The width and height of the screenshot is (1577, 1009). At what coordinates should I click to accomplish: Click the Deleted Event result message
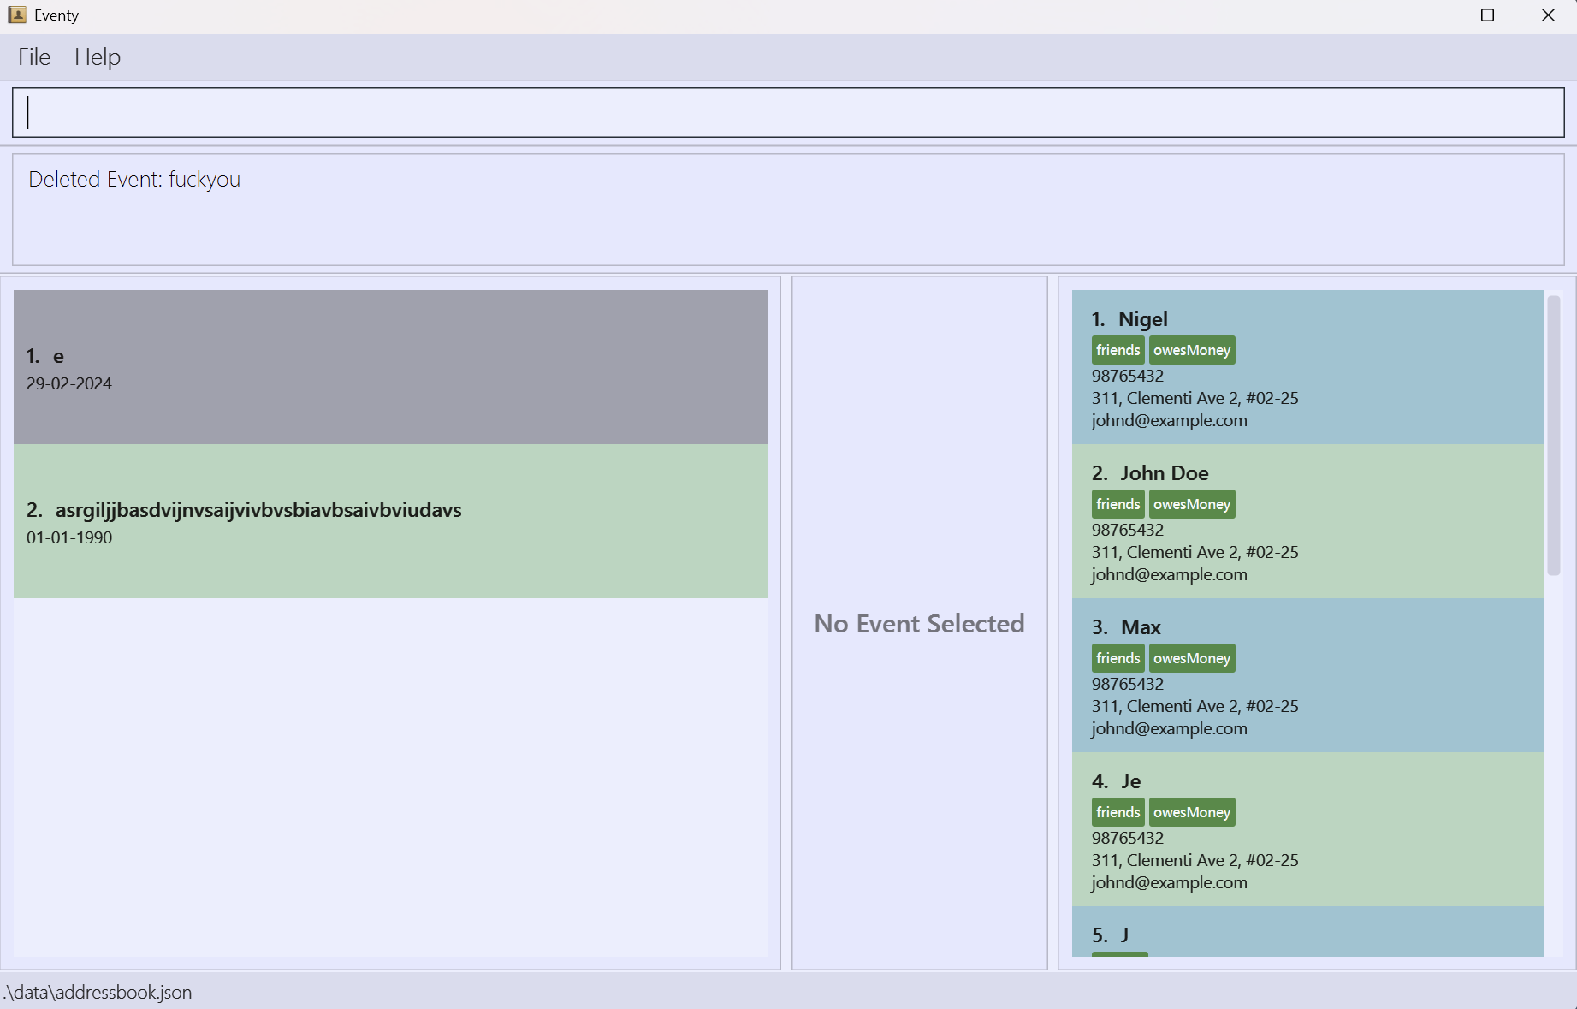[134, 180]
